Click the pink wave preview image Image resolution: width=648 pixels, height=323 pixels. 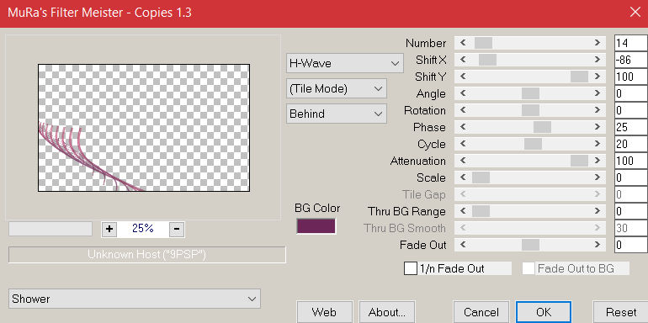(x=144, y=128)
